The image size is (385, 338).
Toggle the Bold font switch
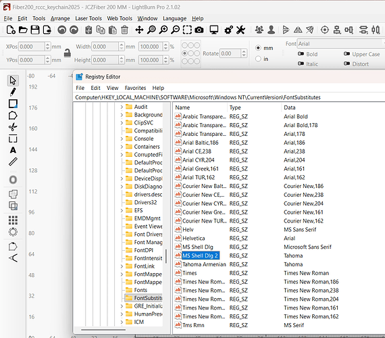point(301,54)
